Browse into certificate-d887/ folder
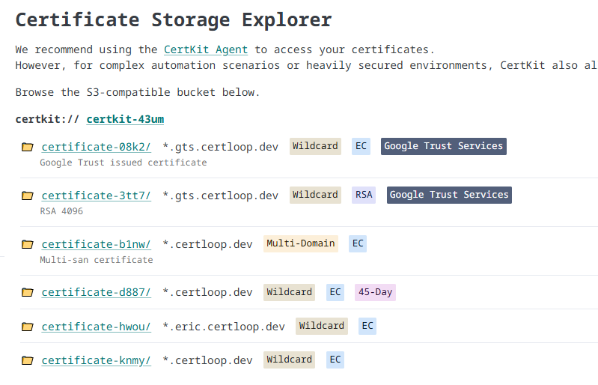 pos(96,292)
